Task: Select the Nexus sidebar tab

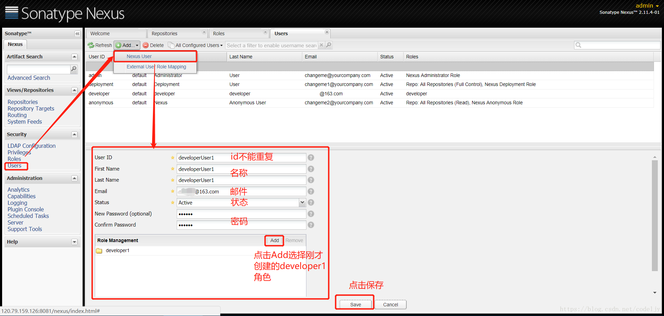Action: (15, 44)
